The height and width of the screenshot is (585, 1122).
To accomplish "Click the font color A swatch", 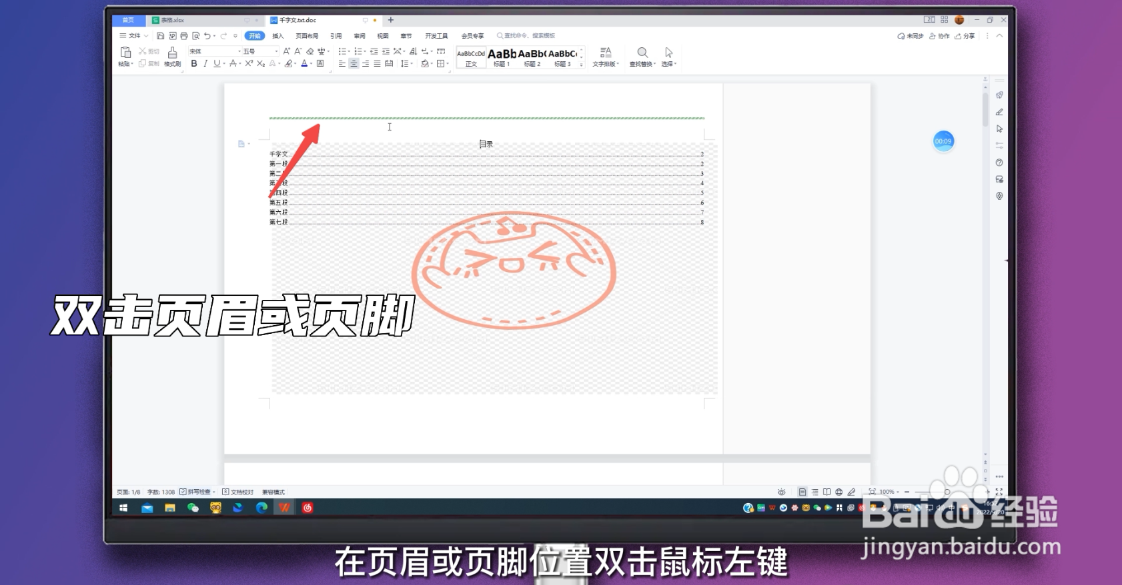I will [304, 64].
